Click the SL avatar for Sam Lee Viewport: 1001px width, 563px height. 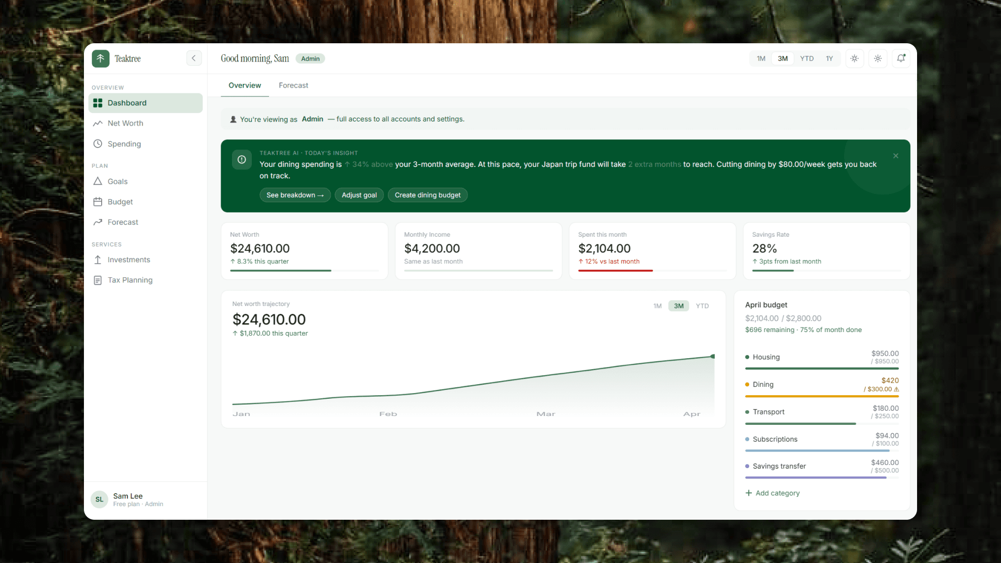(100, 499)
